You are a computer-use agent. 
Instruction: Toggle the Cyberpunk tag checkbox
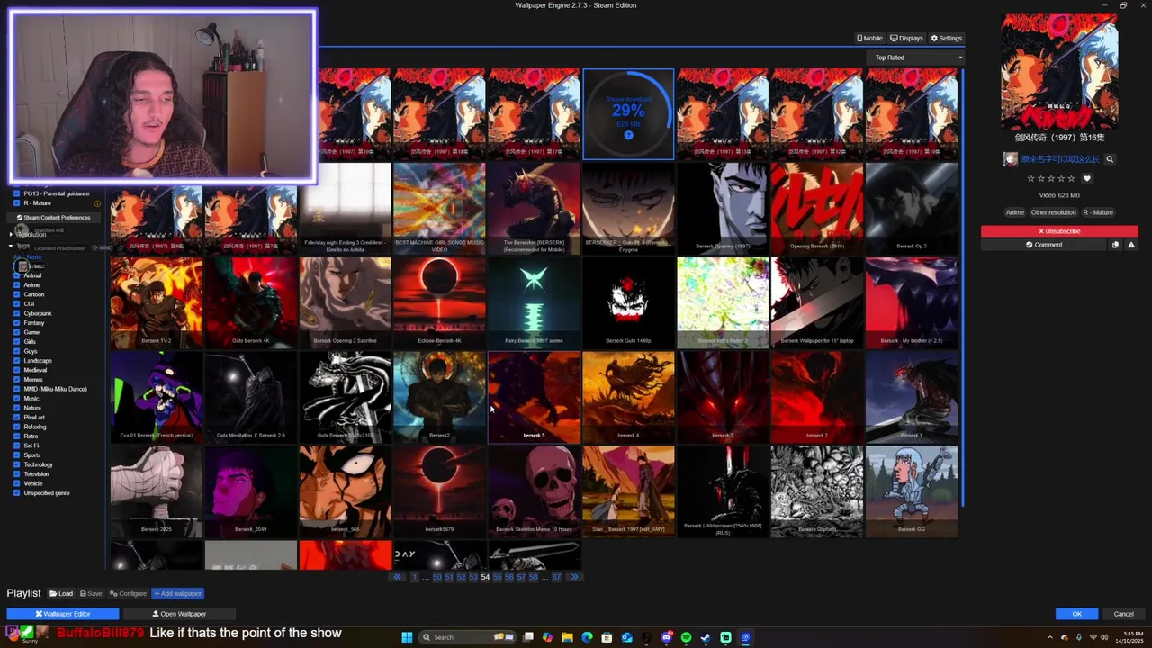coord(16,313)
